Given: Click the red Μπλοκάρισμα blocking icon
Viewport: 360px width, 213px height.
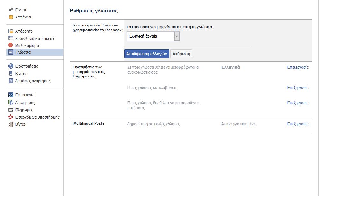Looking at the screenshot, I should pyautogui.click(x=11, y=45).
